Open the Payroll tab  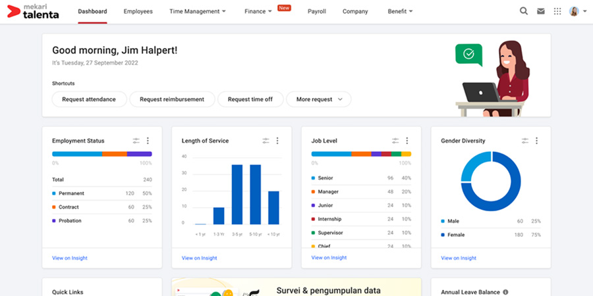pyautogui.click(x=317, y=11)
